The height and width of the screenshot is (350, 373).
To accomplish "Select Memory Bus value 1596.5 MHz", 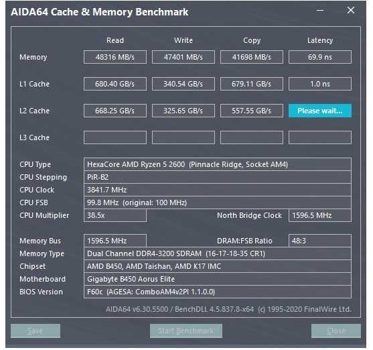I will point(115,241).
